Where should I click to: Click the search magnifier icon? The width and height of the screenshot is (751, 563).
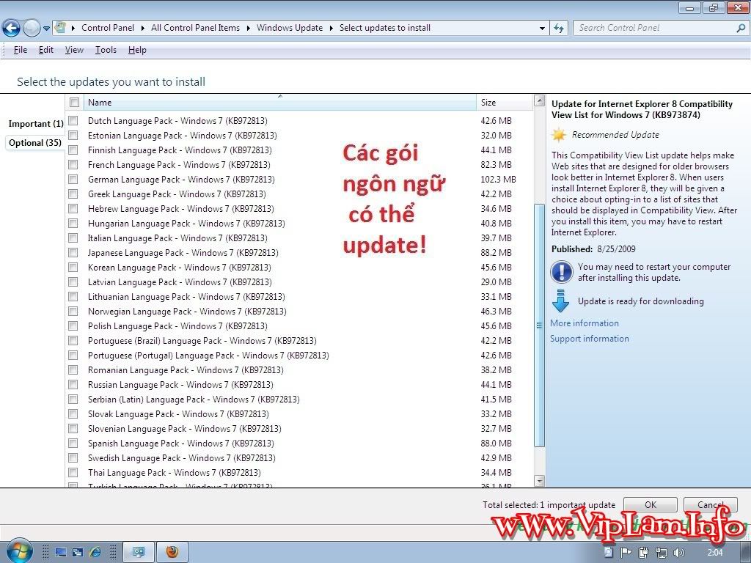[741, 28]
